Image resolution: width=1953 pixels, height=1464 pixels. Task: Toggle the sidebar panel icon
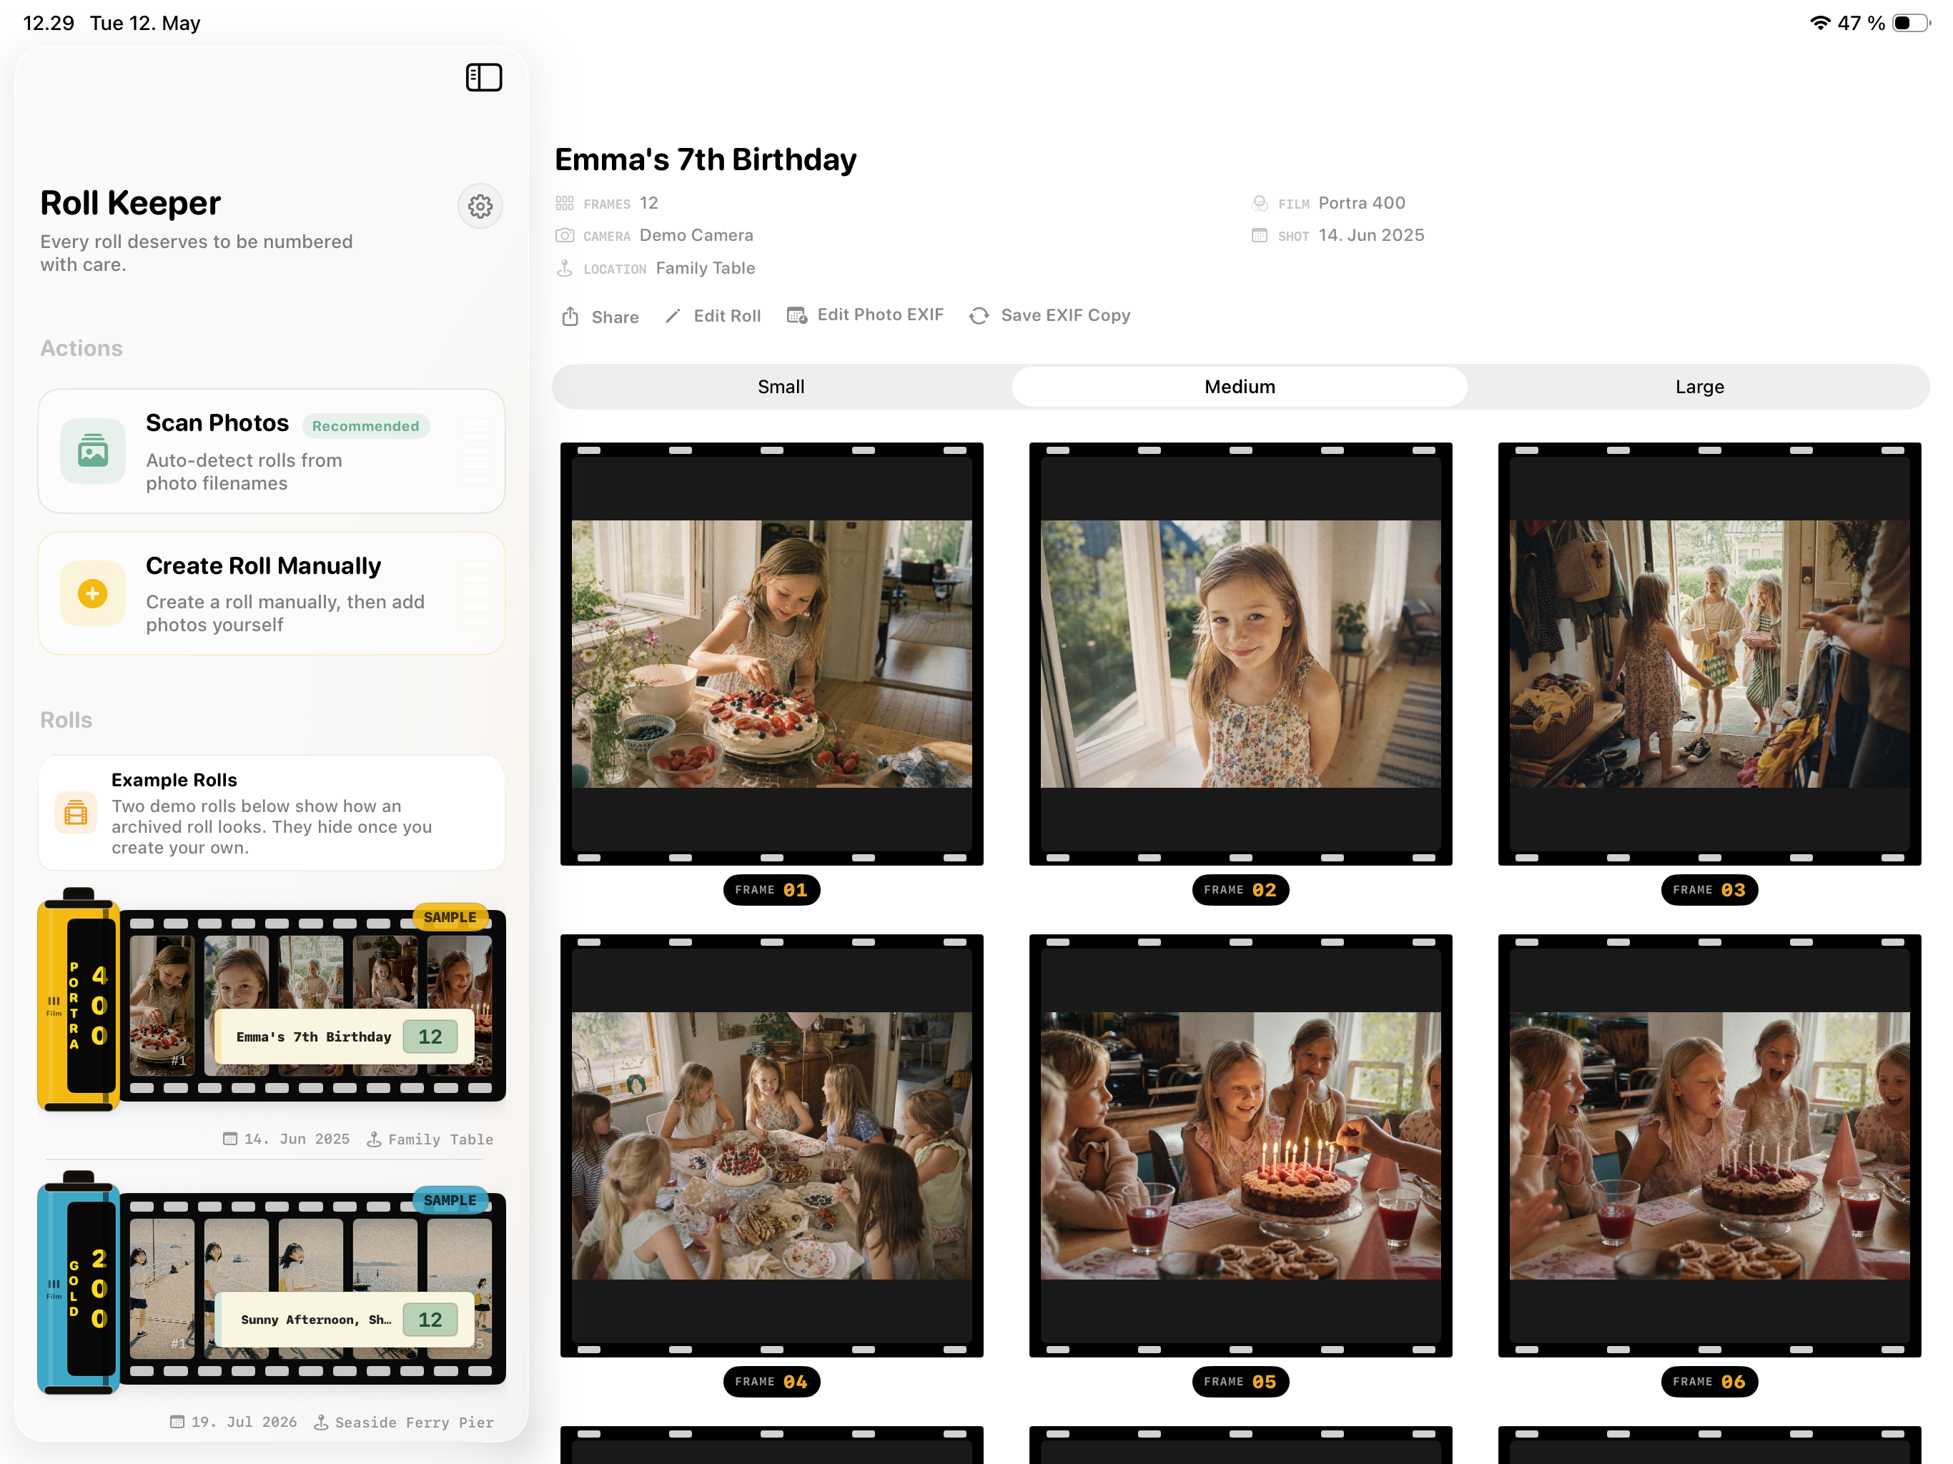(x=484, y=78)
